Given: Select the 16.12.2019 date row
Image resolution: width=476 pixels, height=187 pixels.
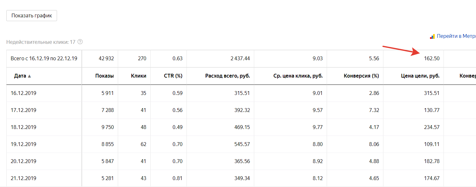Looking at the screenshot, I should [x=24, y=93].
